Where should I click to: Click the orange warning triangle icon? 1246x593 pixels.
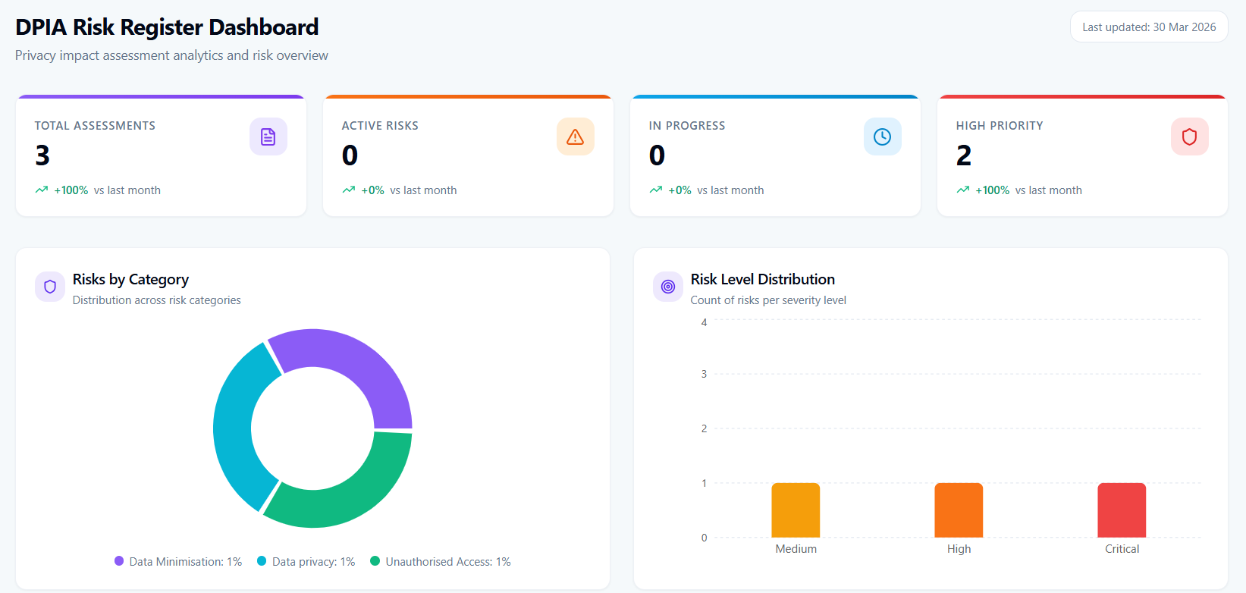point(575,136)
